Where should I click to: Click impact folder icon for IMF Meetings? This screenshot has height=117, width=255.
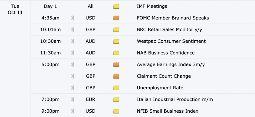[116, 6]
